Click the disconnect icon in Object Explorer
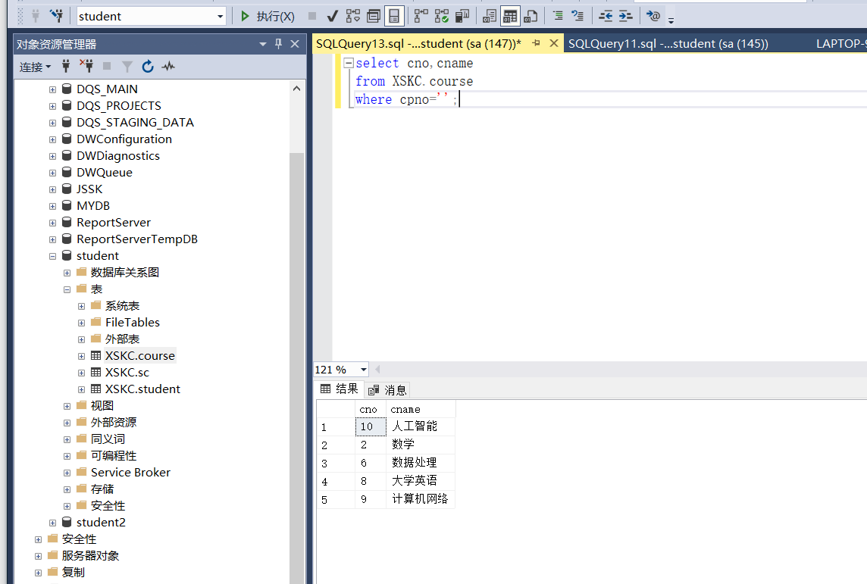Image resolution: width=867 pixels, height=584 pixels. click(86, 67)
